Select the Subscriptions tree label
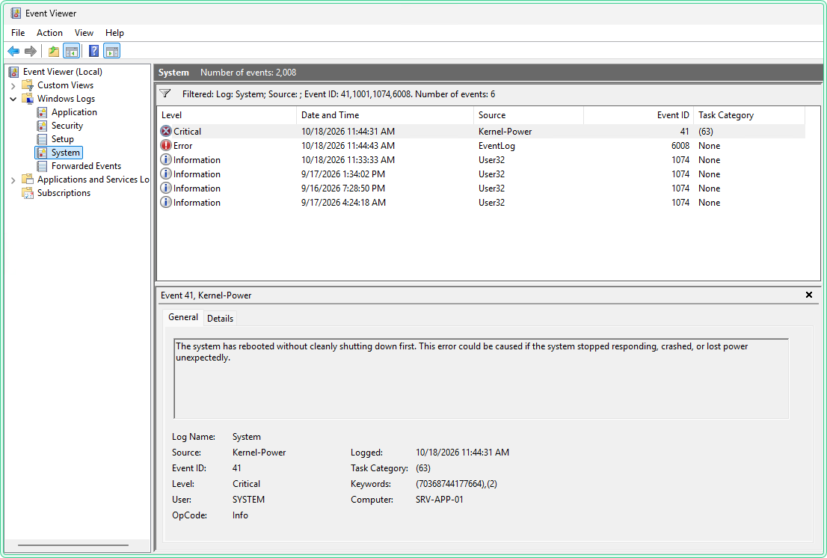827x558 pixels. [64, 193]
